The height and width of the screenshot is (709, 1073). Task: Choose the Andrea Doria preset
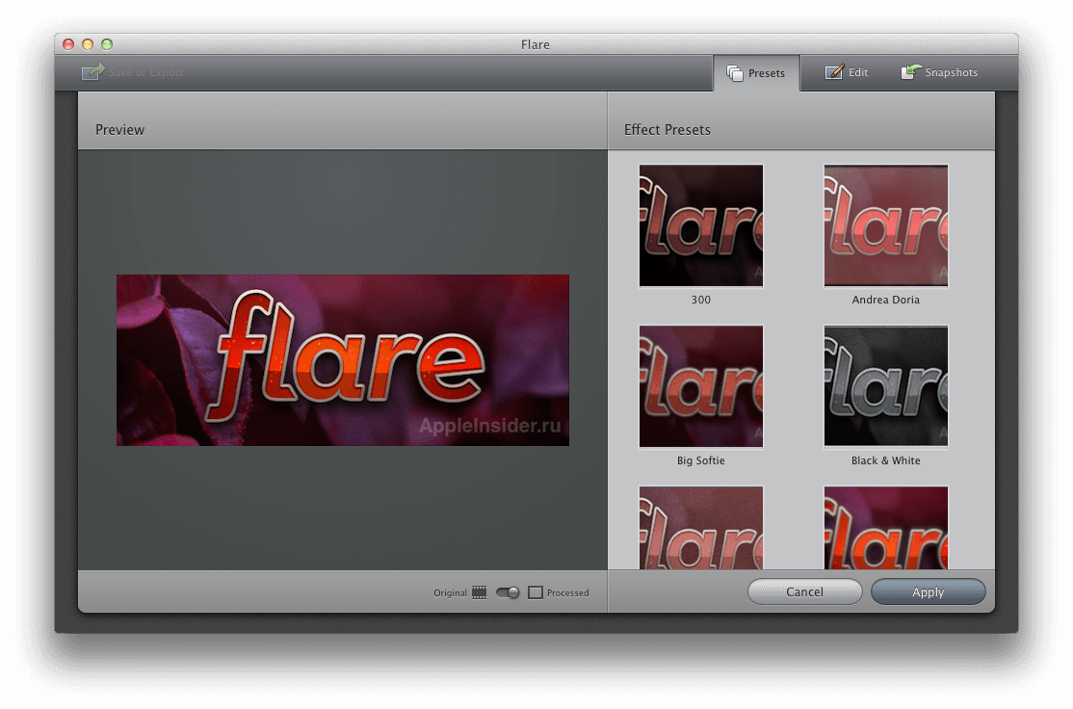[885, 224]
